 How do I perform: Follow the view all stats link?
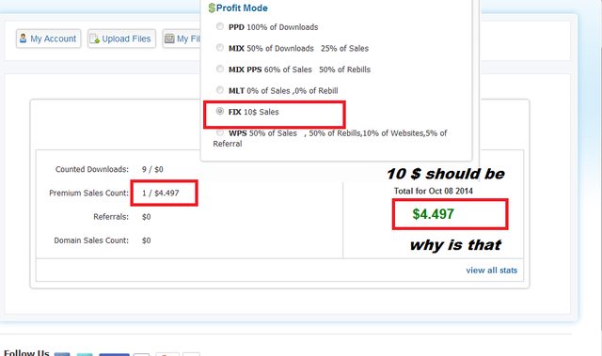(491, 271)
